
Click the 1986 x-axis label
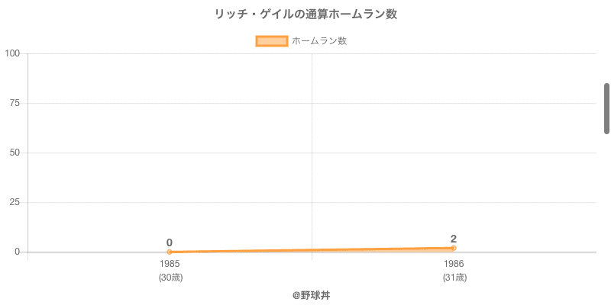[454, 264]
